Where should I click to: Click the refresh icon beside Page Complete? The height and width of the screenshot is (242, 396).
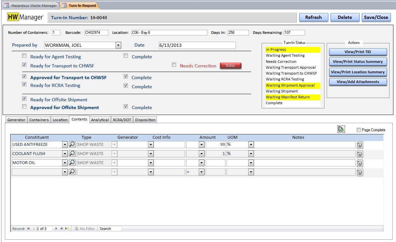click(x=341, y=129)
